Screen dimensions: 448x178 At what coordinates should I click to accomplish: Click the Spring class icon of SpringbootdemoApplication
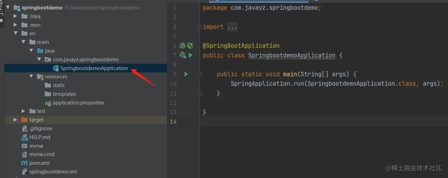[56, 68]
